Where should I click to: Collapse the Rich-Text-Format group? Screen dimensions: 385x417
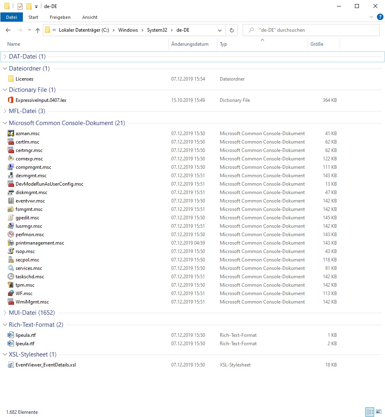[5, 325]
